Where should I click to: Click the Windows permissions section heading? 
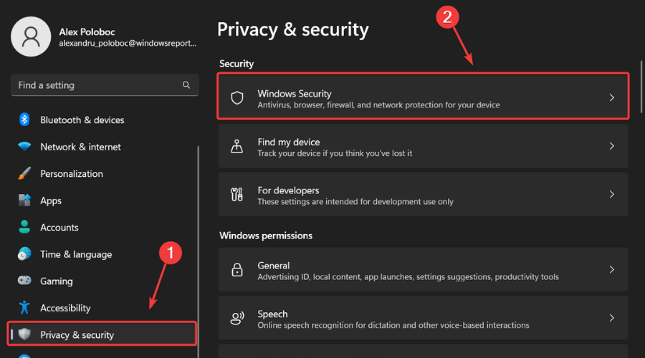pyautogui.click(x=266, y=236)
